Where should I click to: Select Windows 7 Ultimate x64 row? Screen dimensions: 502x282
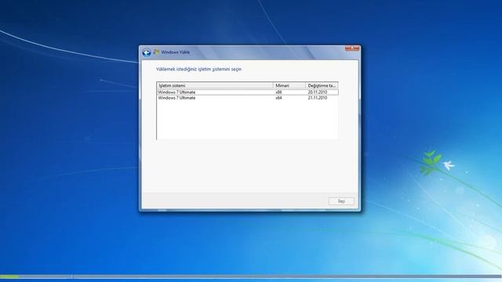248,98
